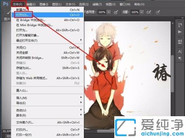The height and width of the screenshot is (138, 185).
Task: Choose 打印一份(Y) menu entry
Action: click(x=48, y=135)
